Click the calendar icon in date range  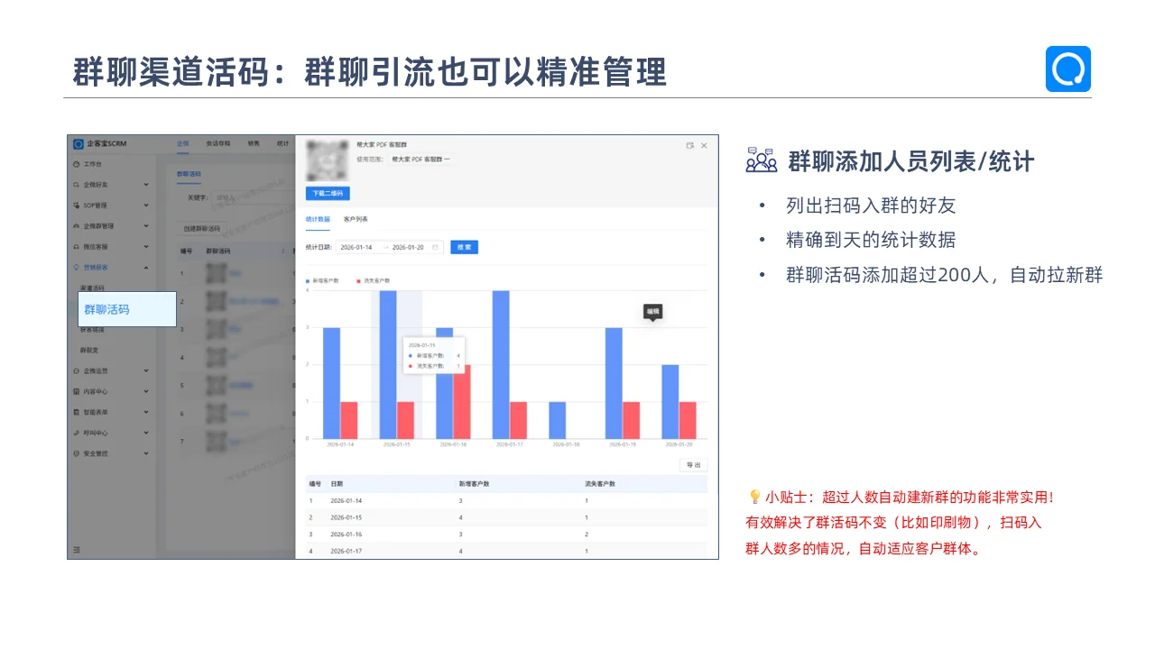[435, 247]
